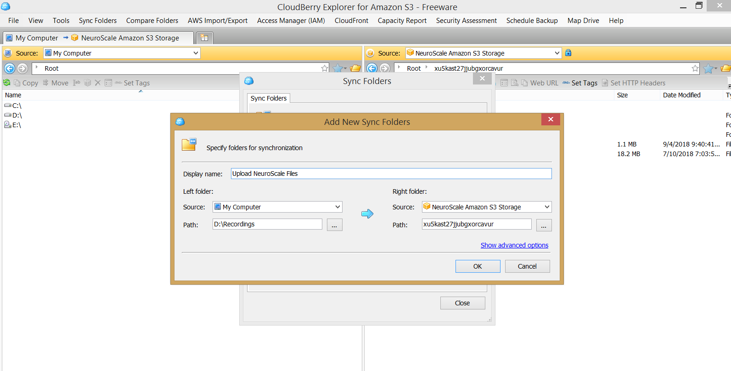Go back in the S3 storage pane

pyautogui.click(x=372, y=68)
